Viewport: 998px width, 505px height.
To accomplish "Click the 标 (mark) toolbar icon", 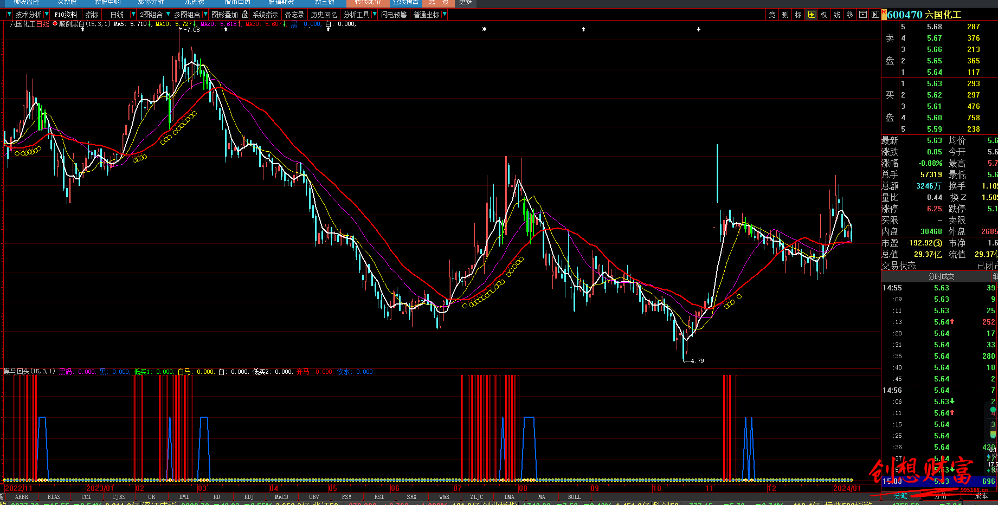I will [798, 15].
